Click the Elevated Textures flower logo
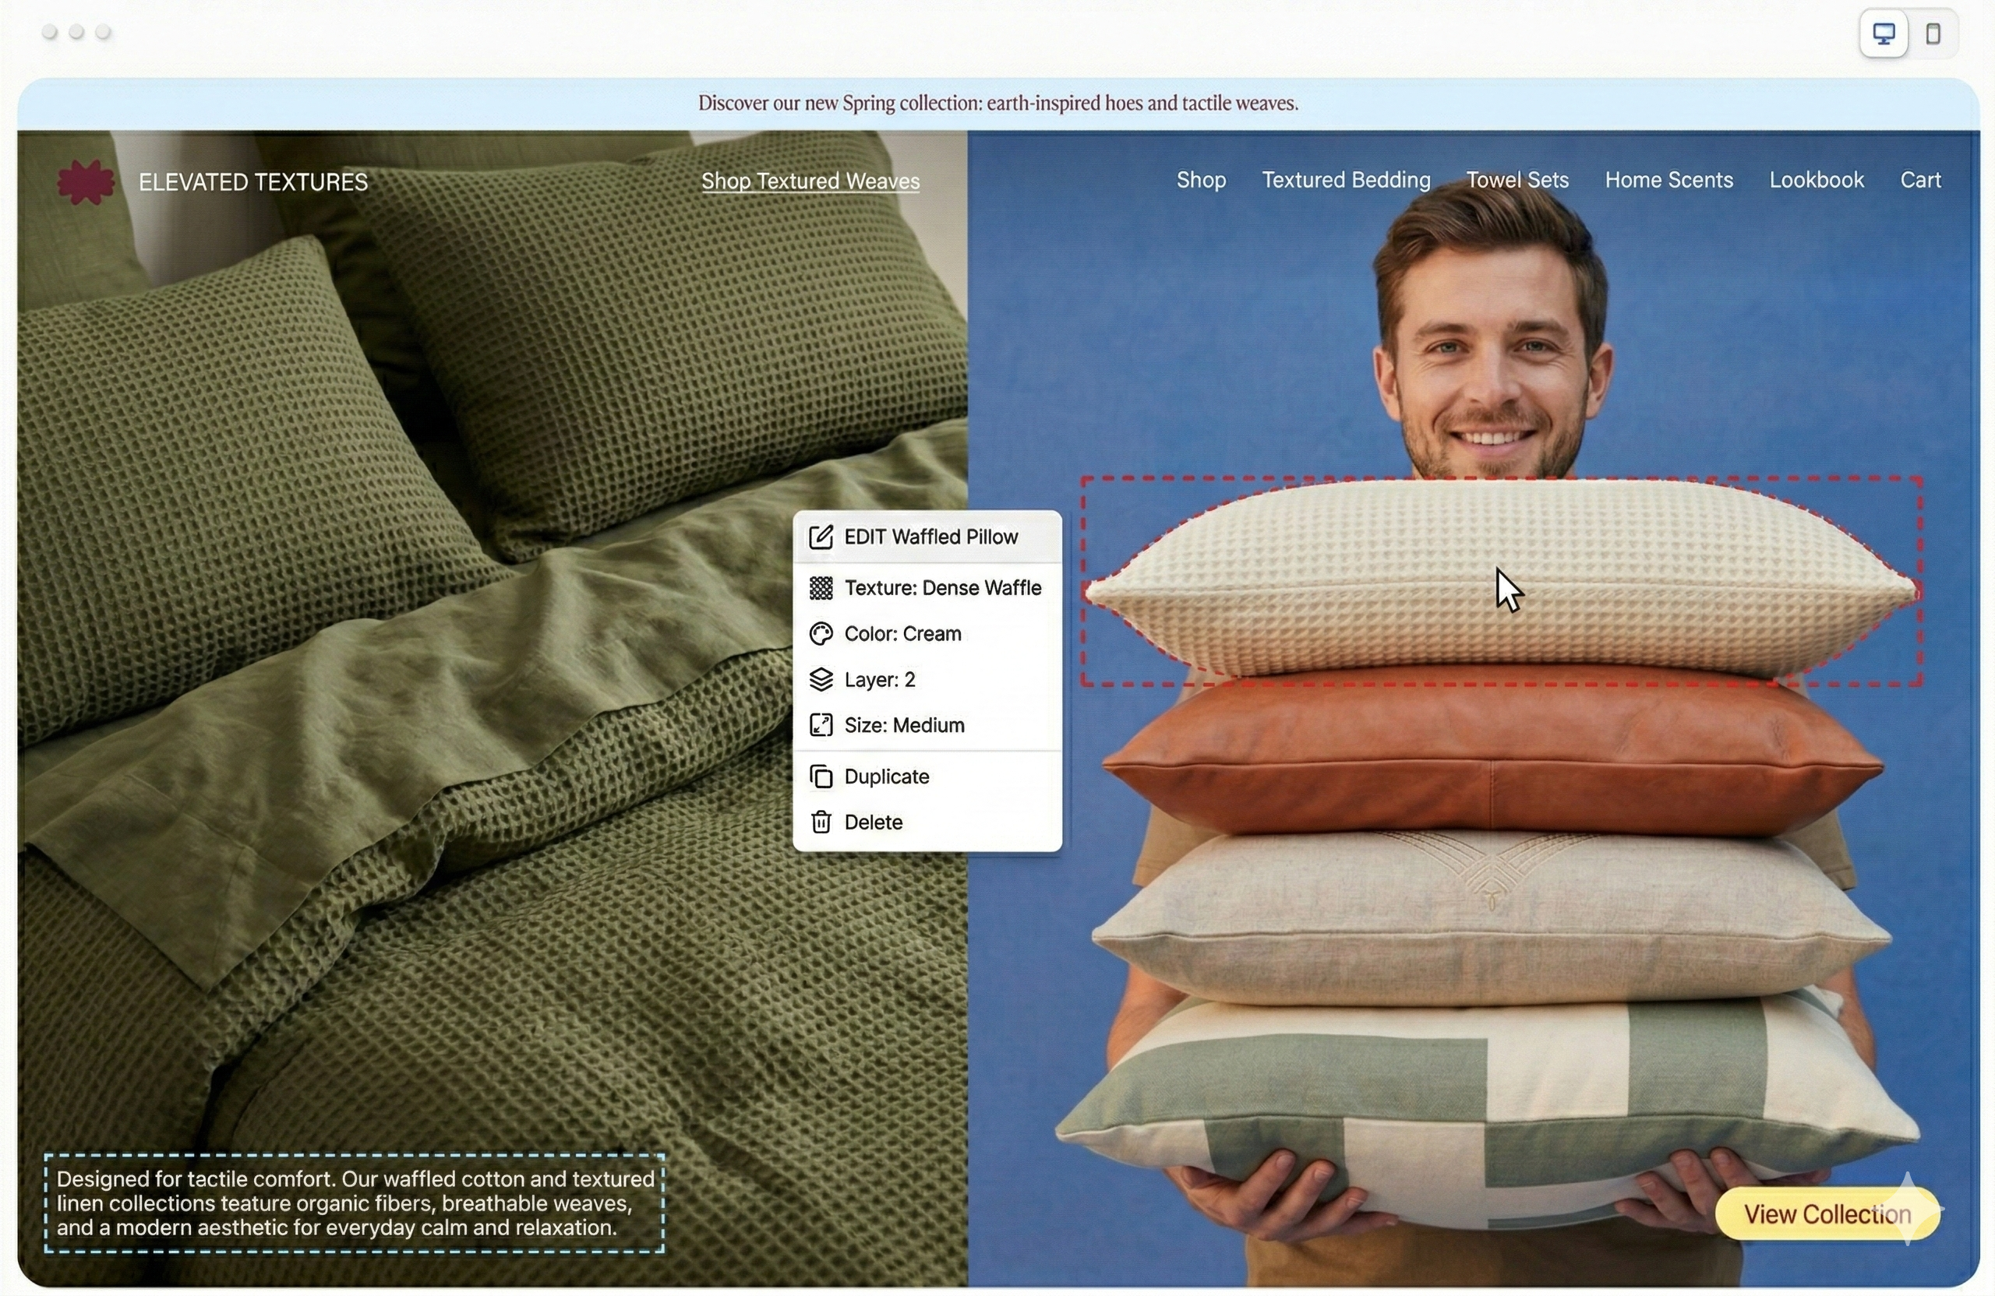This screenshot has width=1995, height=1296. pos(87,181)
